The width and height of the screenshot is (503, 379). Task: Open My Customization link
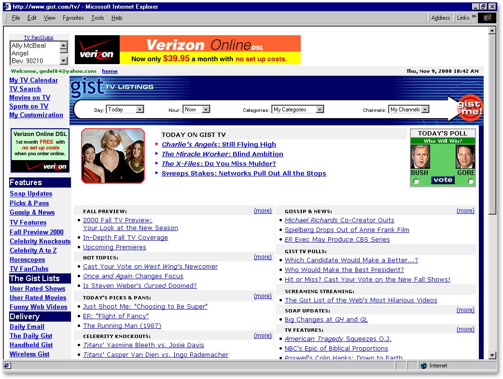pos(36,115)
